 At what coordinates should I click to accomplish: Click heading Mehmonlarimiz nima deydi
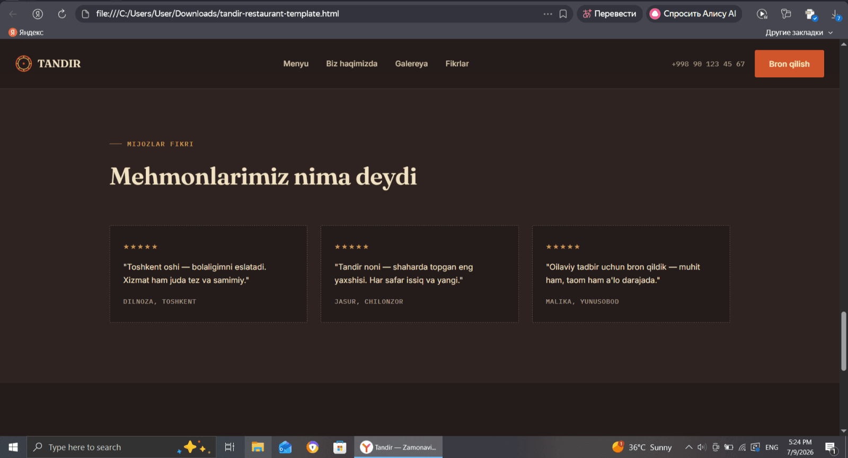[x=263, y=177]
